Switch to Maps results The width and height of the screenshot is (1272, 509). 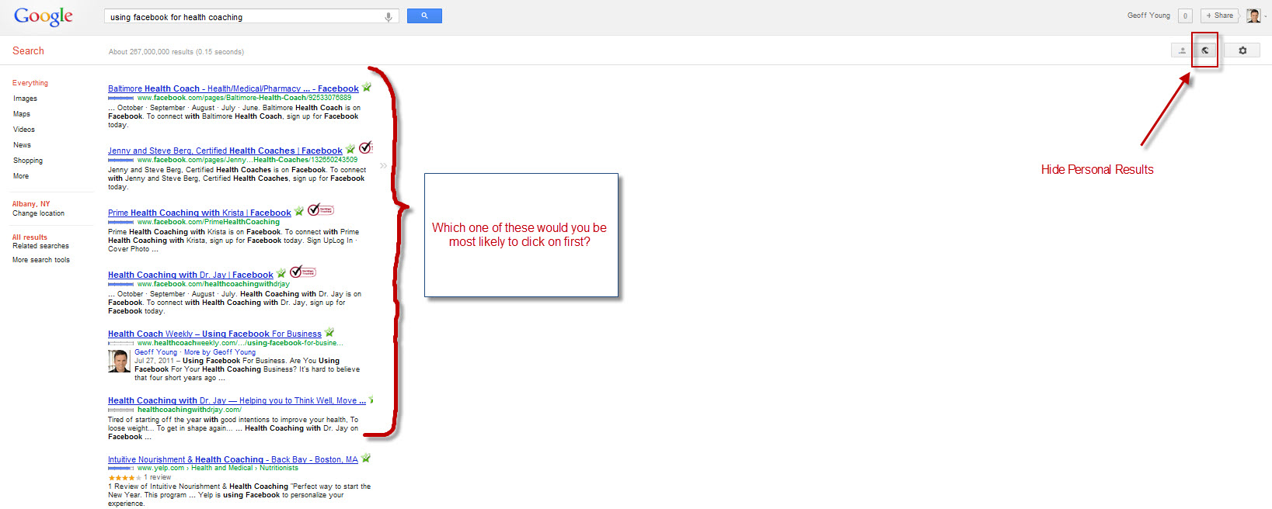(22, 114)
